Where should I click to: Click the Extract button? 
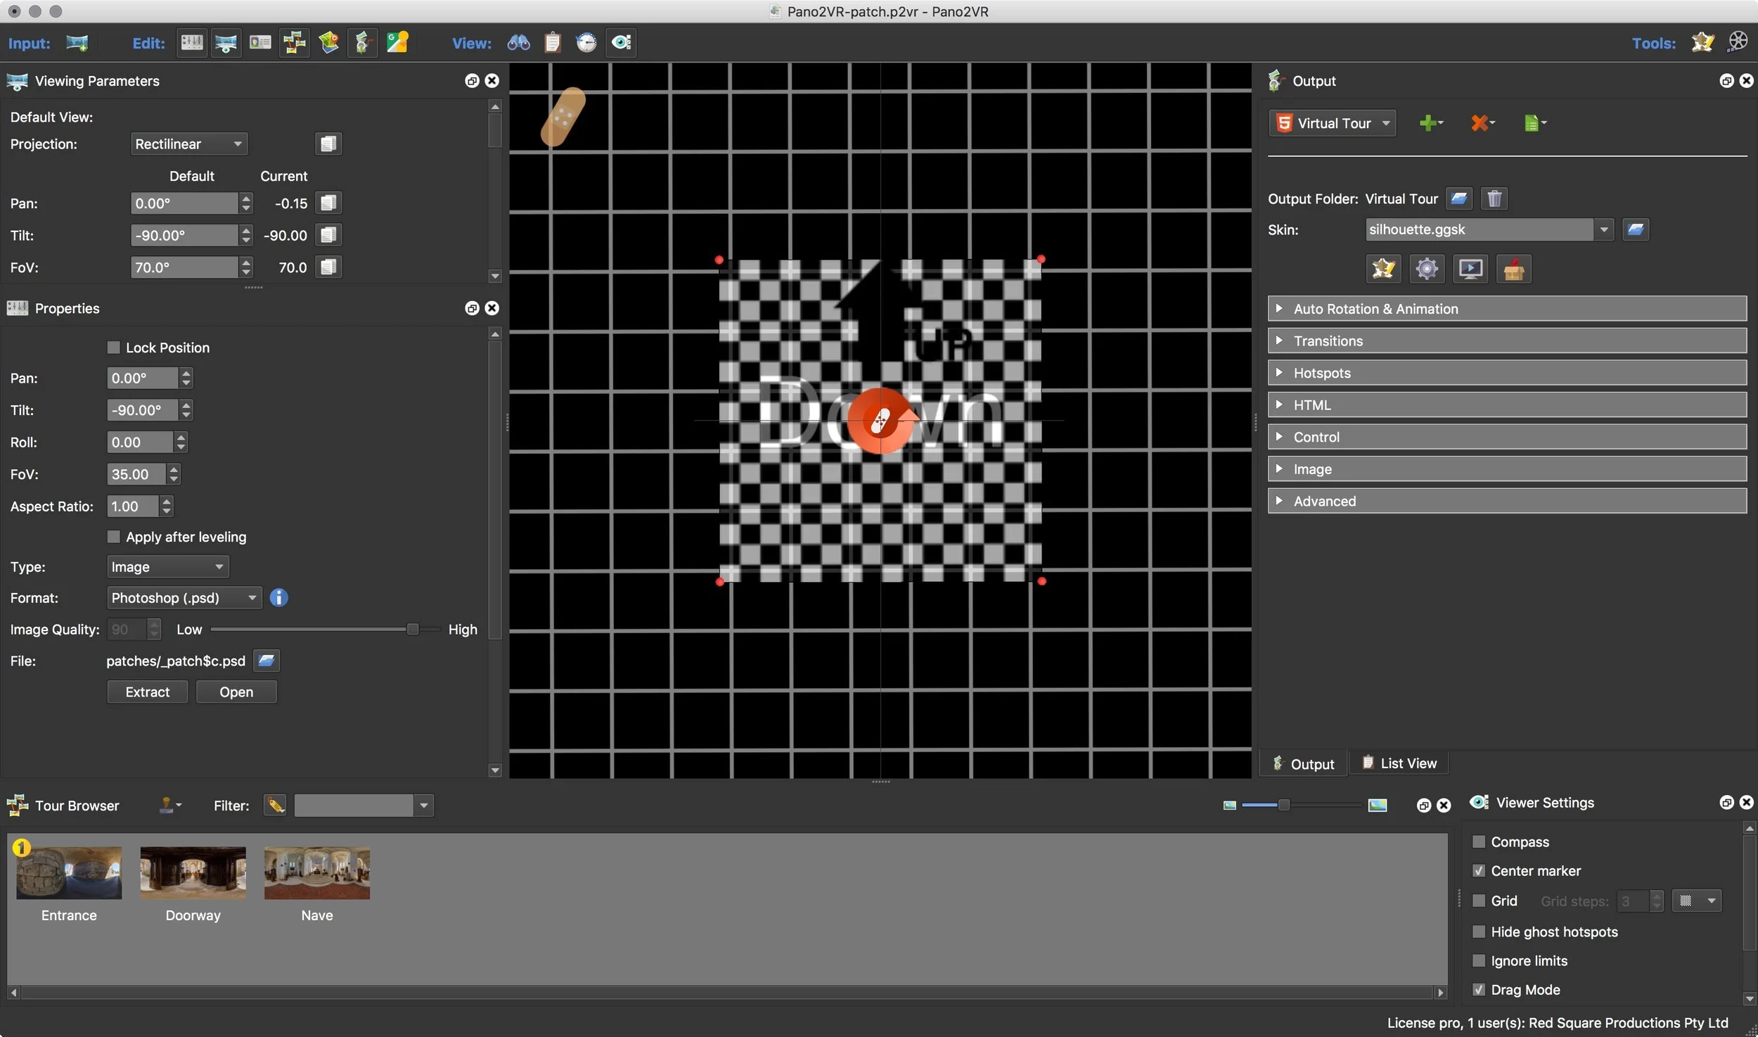coord(148,692)
